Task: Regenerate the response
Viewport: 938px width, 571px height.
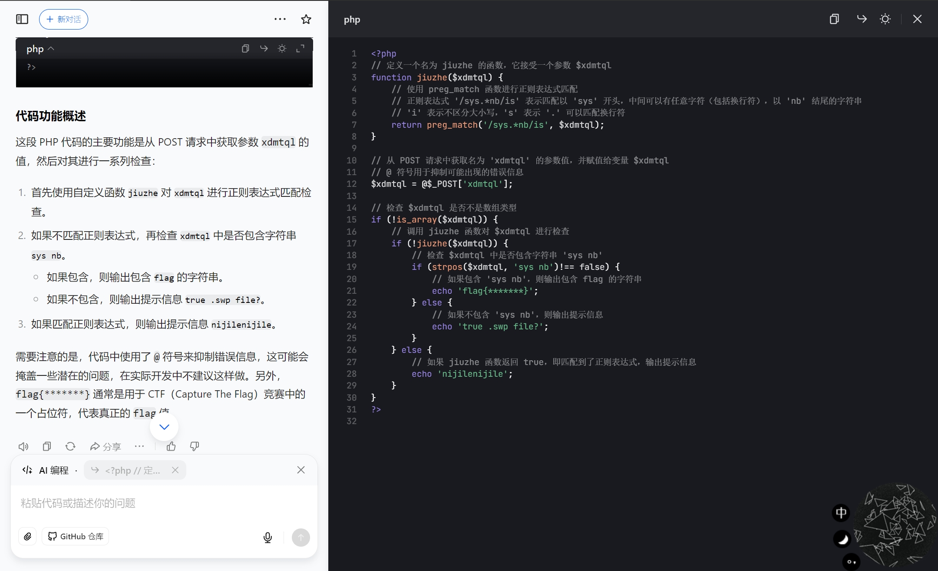Action: pos(70,446)
